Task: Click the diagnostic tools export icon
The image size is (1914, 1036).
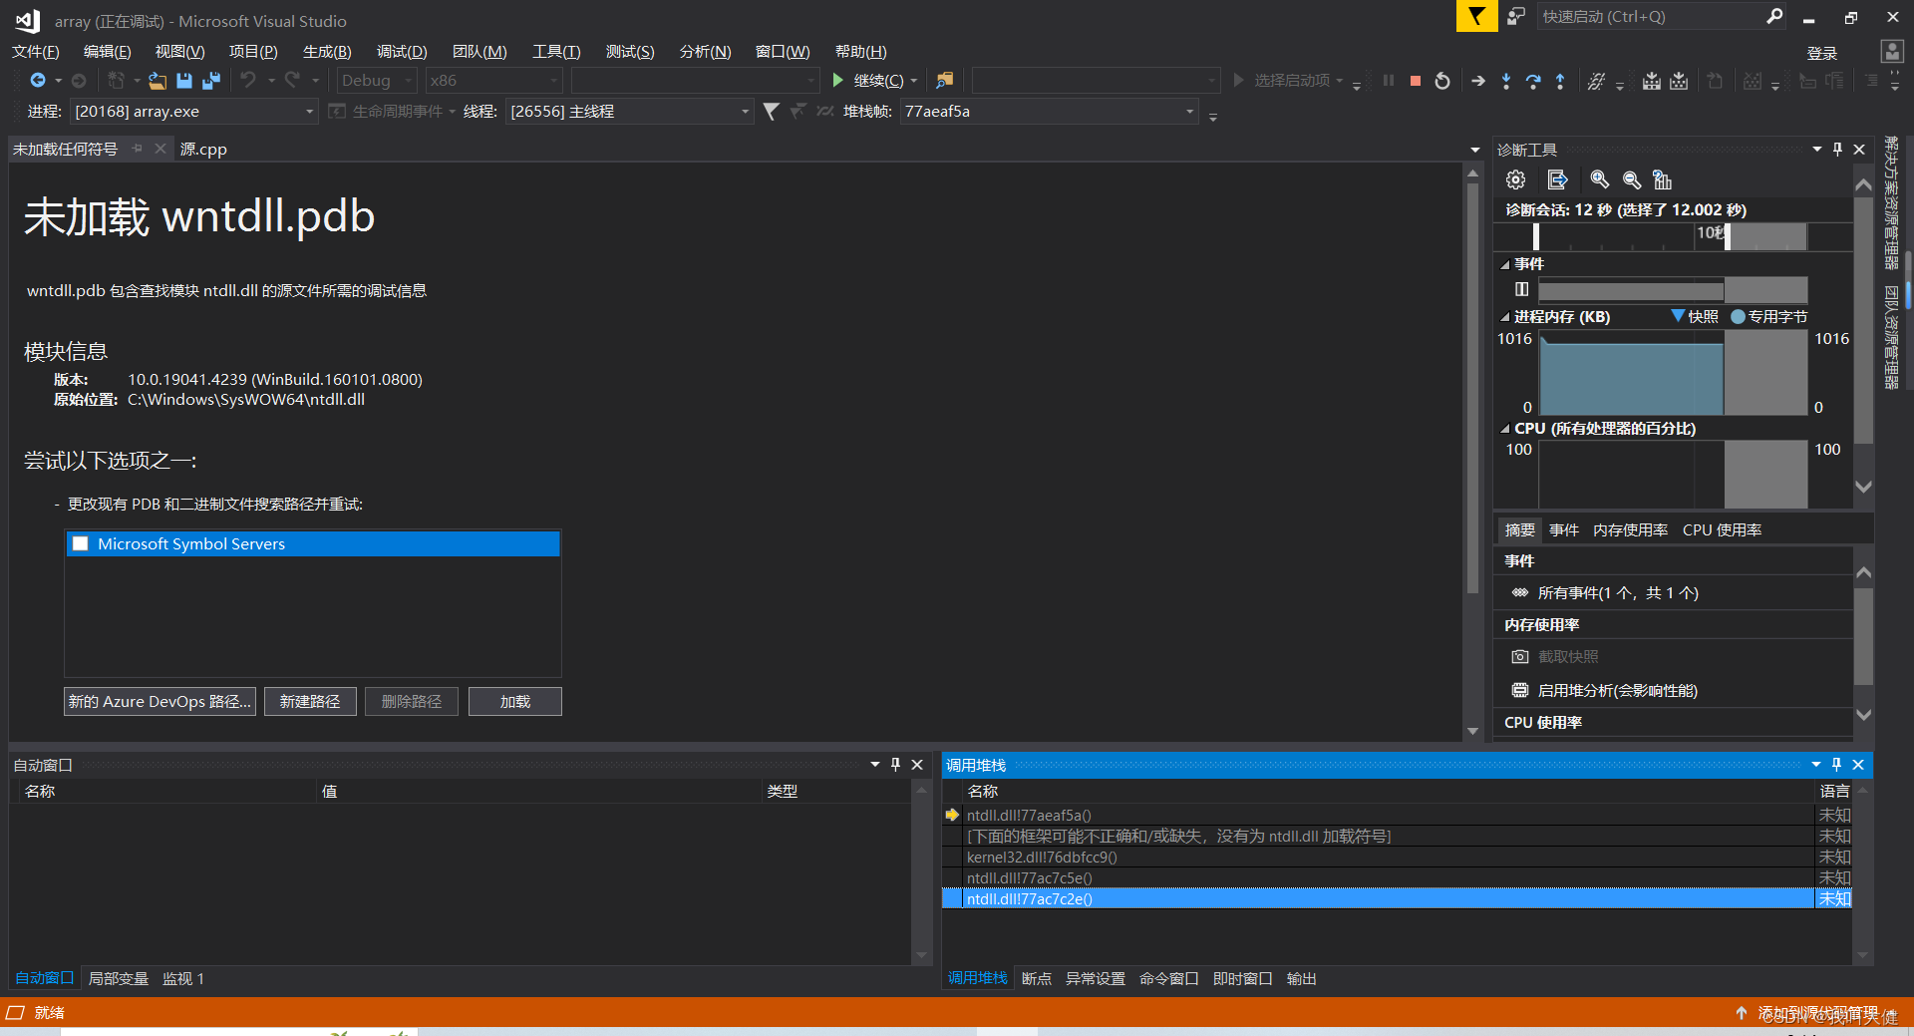Action: click(1557, 179)
